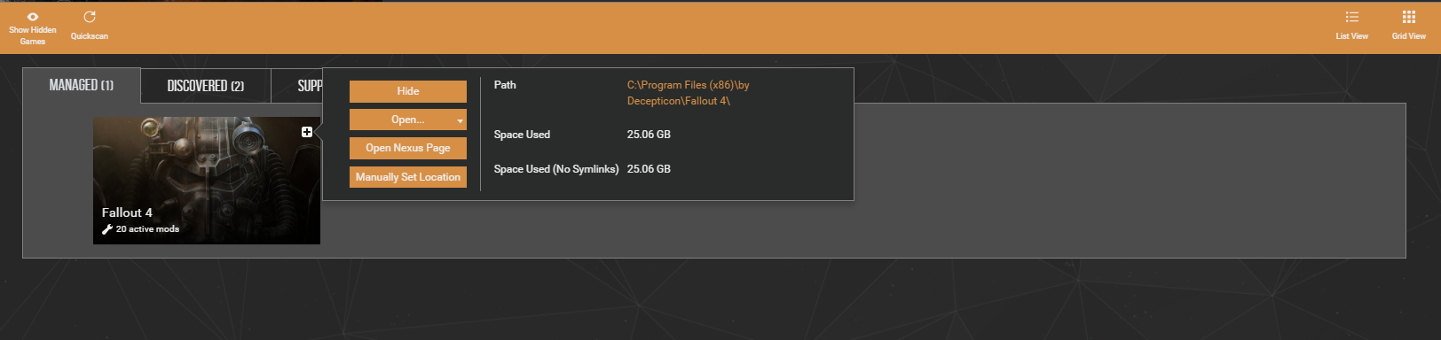Click the 20 active mods label
The height and width of the screenshot is (340, 1441).
pyautogui.click(x=147, y=229)
